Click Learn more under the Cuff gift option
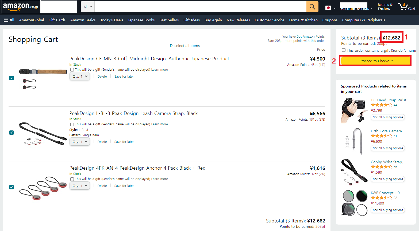The height and width of the screenshot is (231, 419). point(160,70)
